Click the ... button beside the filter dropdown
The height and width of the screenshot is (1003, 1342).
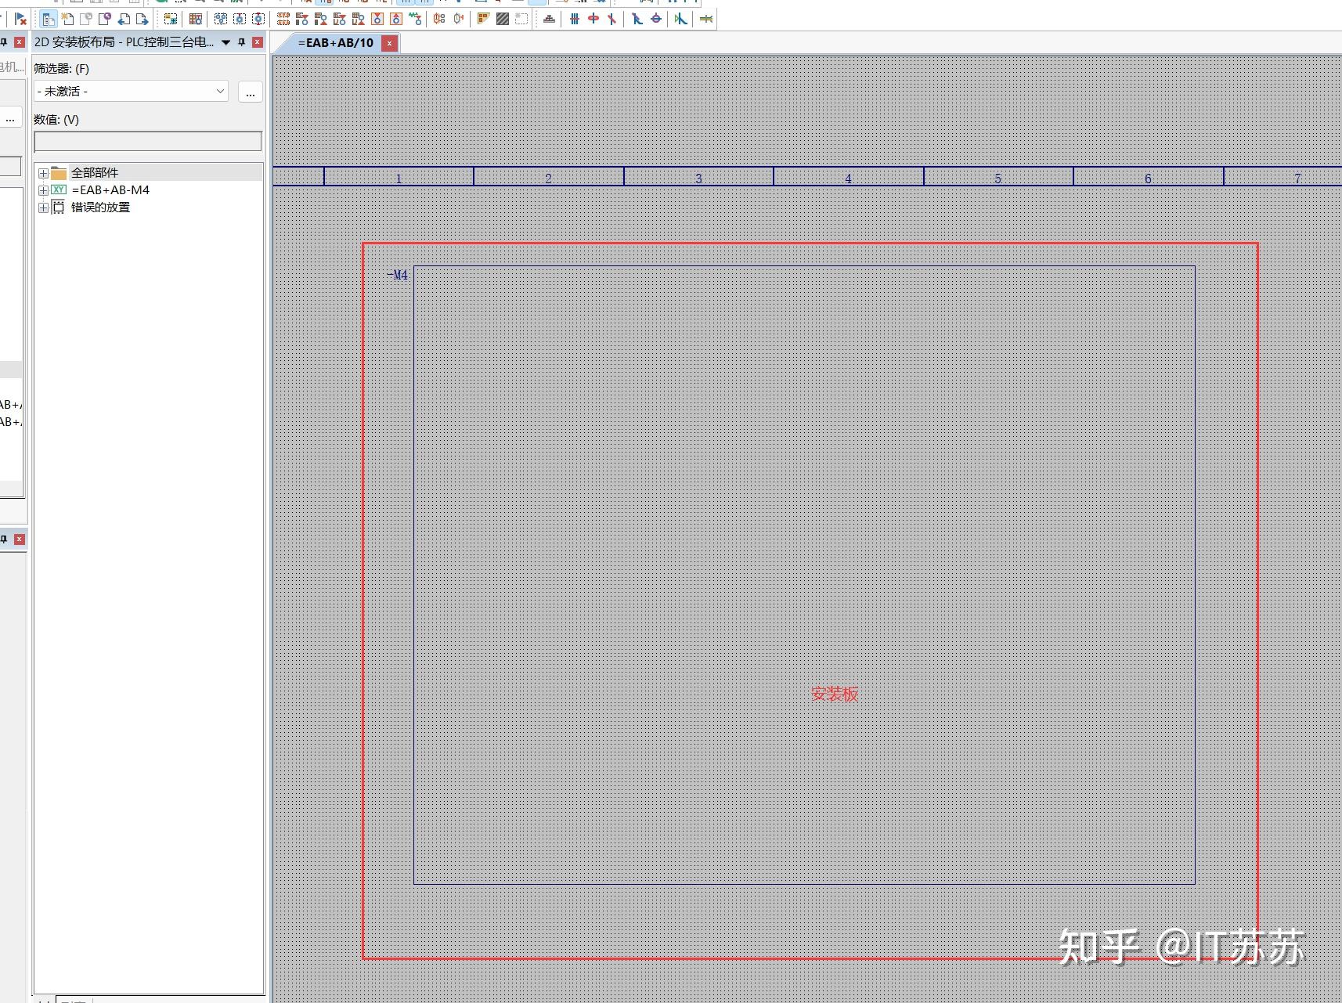250,92
